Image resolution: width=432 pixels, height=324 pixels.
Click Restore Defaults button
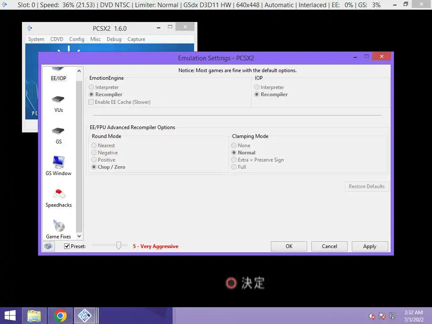[367, 186]
